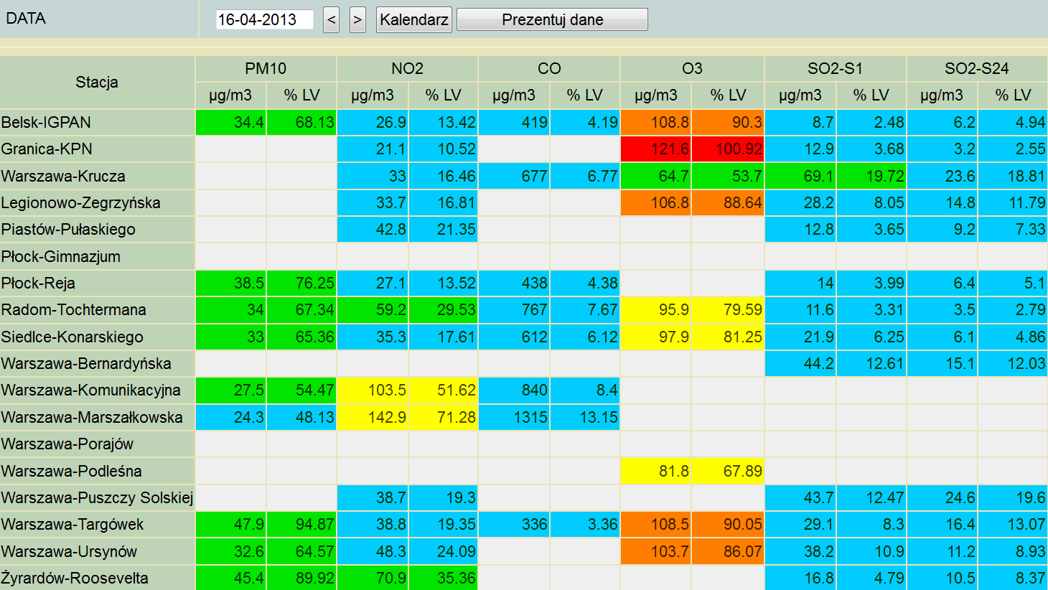This screenshot has width=1048, height=590.
Task: Select Siedlce-Konarskiego CO value 612
Action: (514, 337)
